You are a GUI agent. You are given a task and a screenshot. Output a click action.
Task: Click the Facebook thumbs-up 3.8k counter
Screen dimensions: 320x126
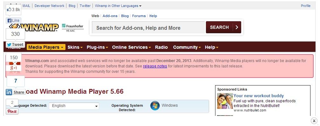pyautogui.click(x=14, y=9)
